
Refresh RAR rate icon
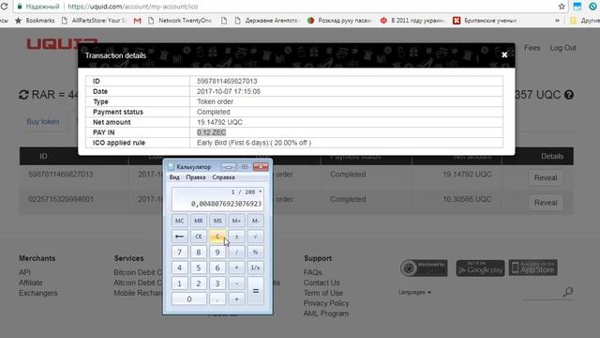click(x=23, y=95)
